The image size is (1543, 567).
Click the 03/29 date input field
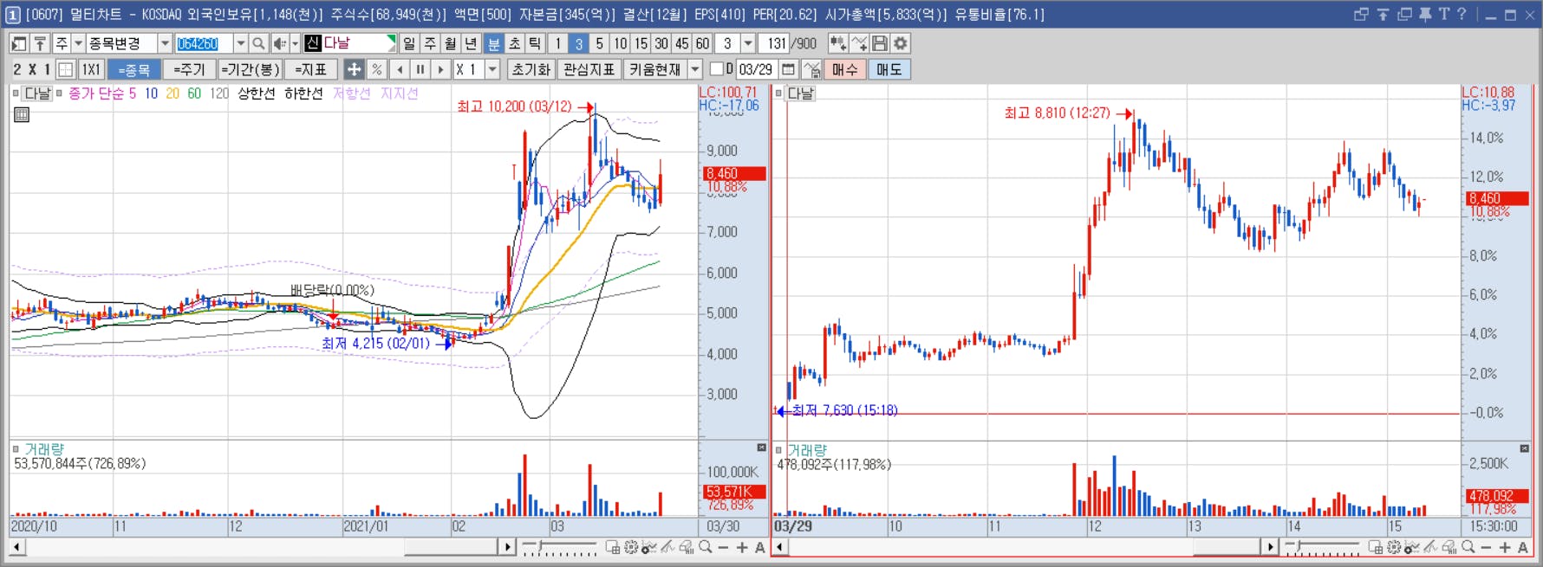(756, 69)
